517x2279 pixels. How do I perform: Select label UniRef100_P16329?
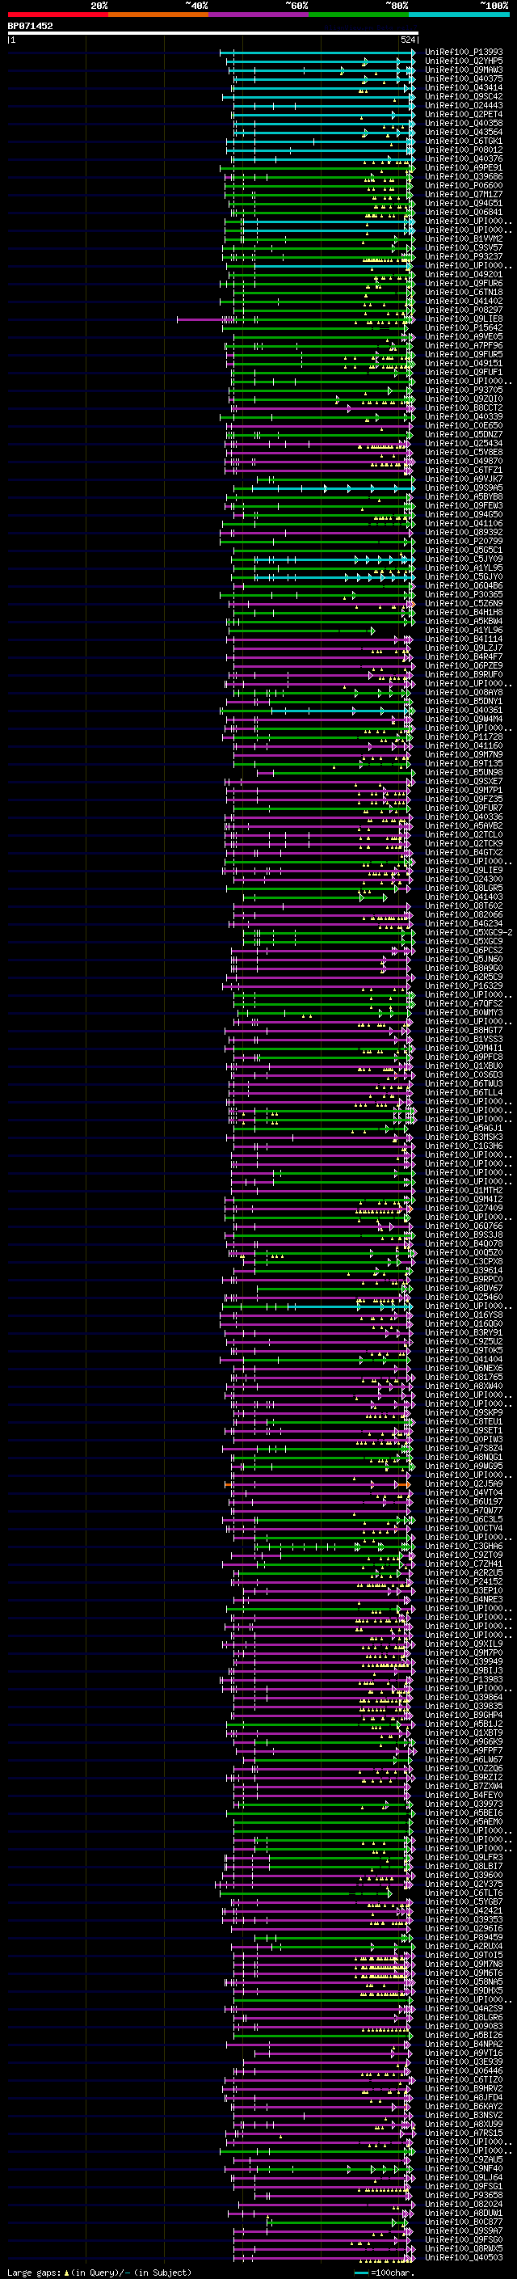pyautogui.click(x=464, y=985)
